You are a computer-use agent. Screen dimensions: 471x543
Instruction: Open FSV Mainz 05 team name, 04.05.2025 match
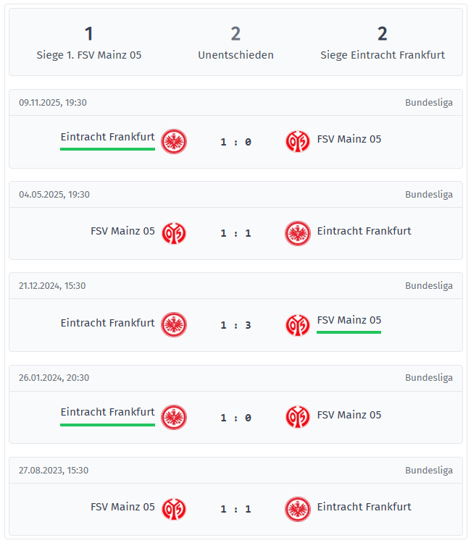[122, 231]
